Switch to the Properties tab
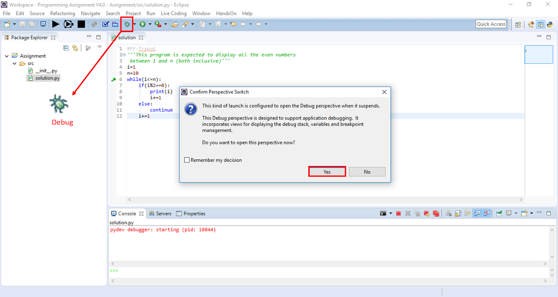This screenshot has height=297, width=558. point(191,213)
